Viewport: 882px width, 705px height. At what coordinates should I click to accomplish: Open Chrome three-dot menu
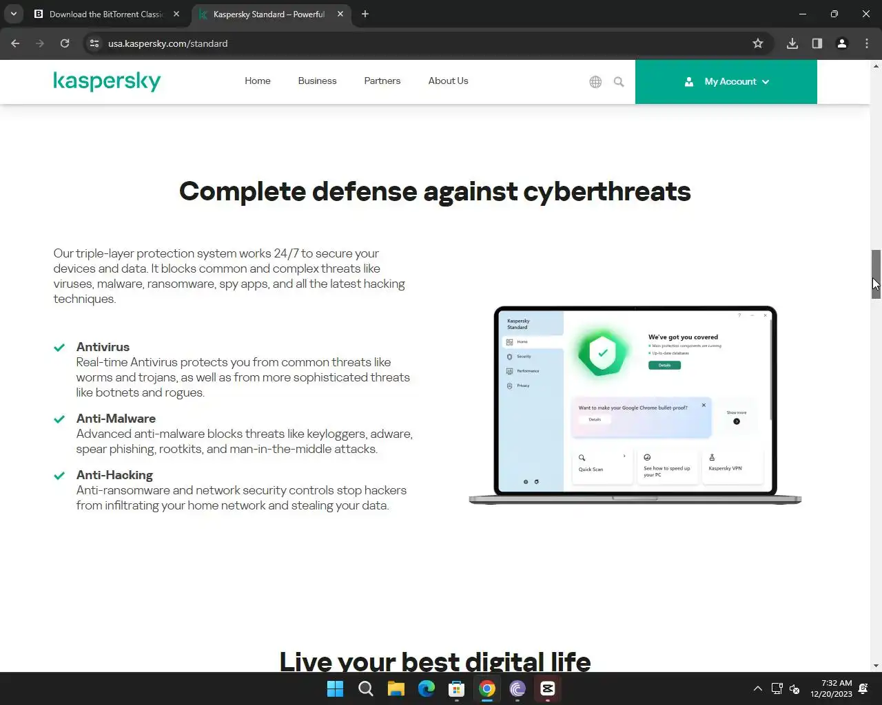[x=867, y=43]
